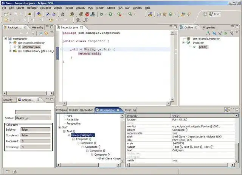Click the second-row toolbar icon with magnifier
The width and height of the screenshot is (242, 175).
(x=78, y=20)
